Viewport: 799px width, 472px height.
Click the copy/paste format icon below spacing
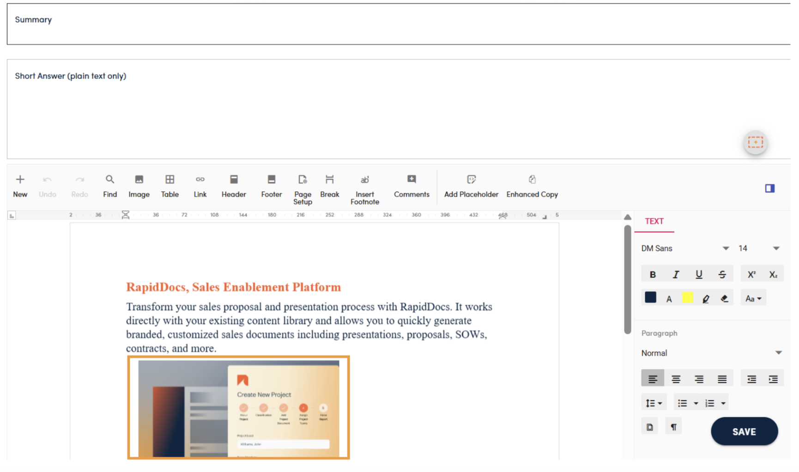pos(650,427)
